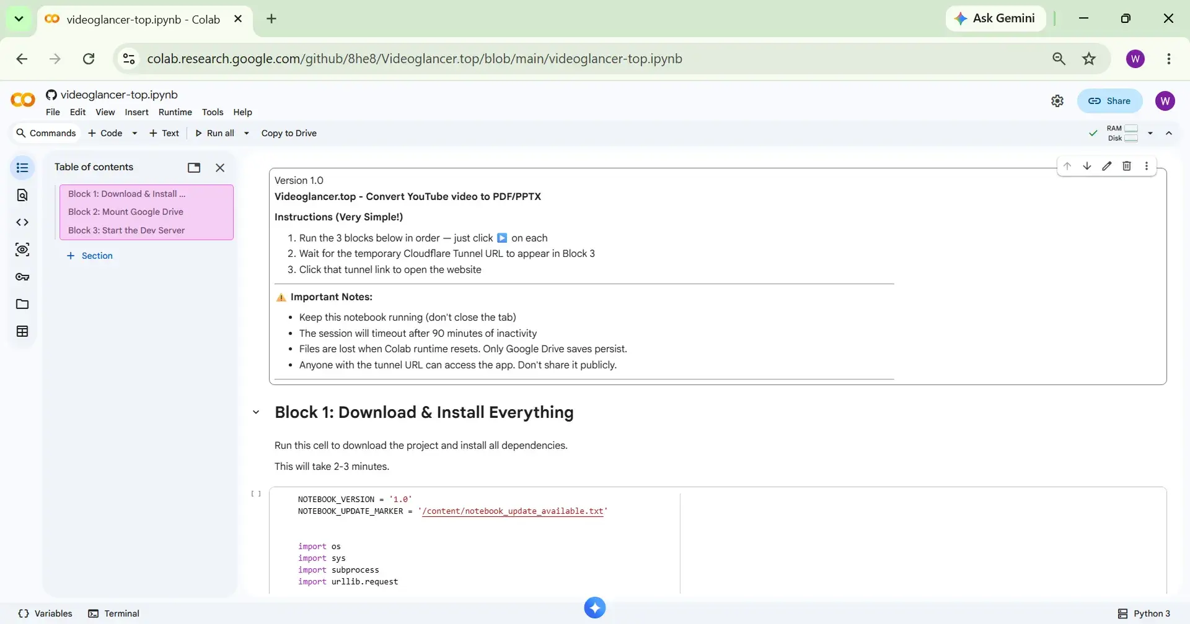Reload the page
This screenshot has width=1190, height=624.
89,59
